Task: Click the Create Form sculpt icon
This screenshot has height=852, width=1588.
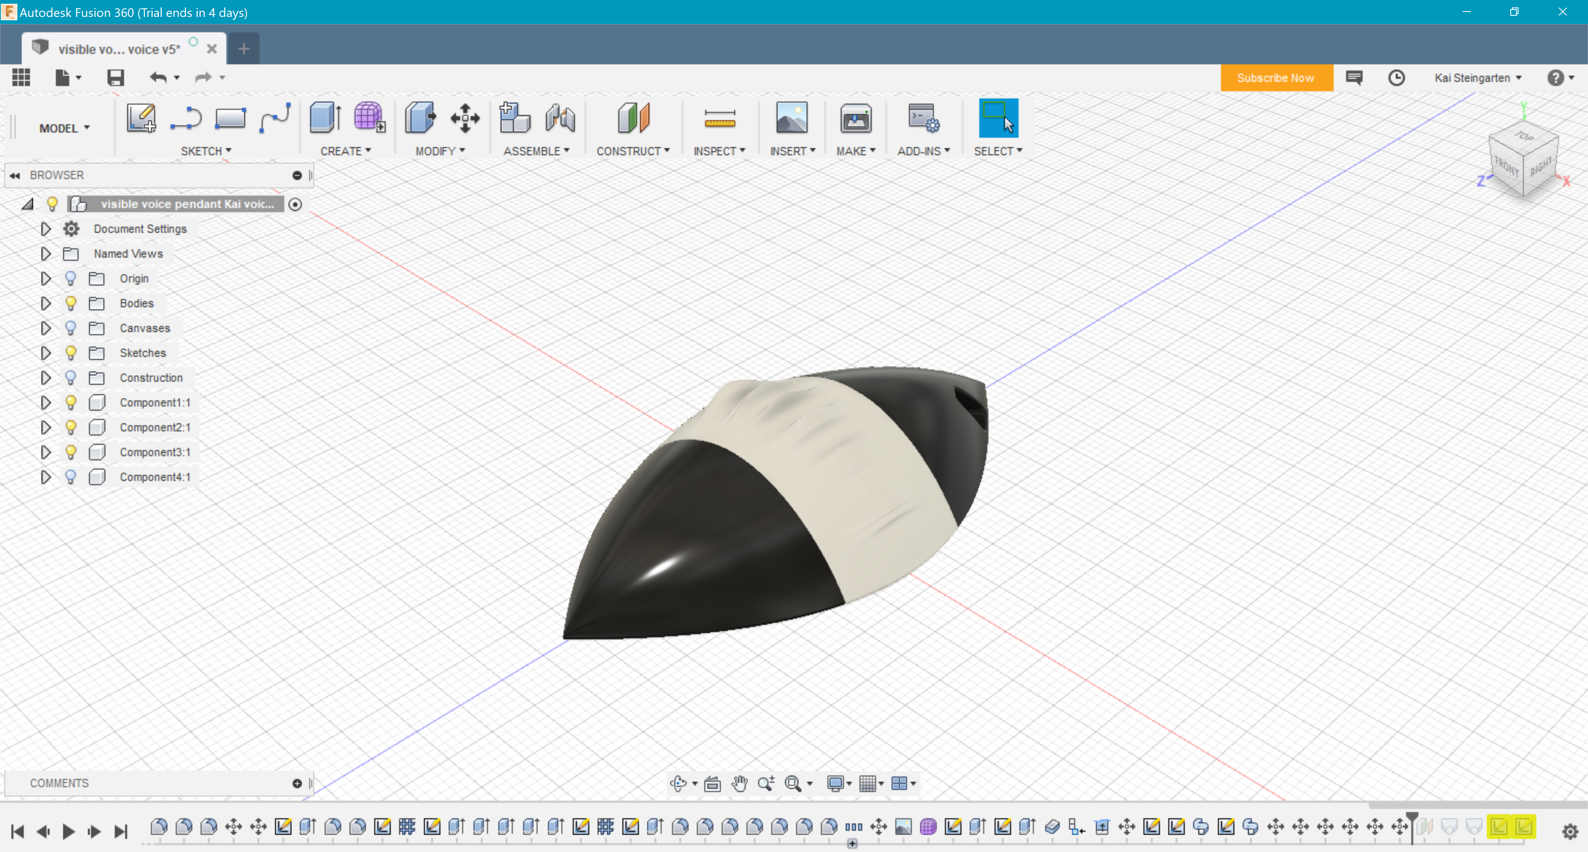Action: click(369, 117)
